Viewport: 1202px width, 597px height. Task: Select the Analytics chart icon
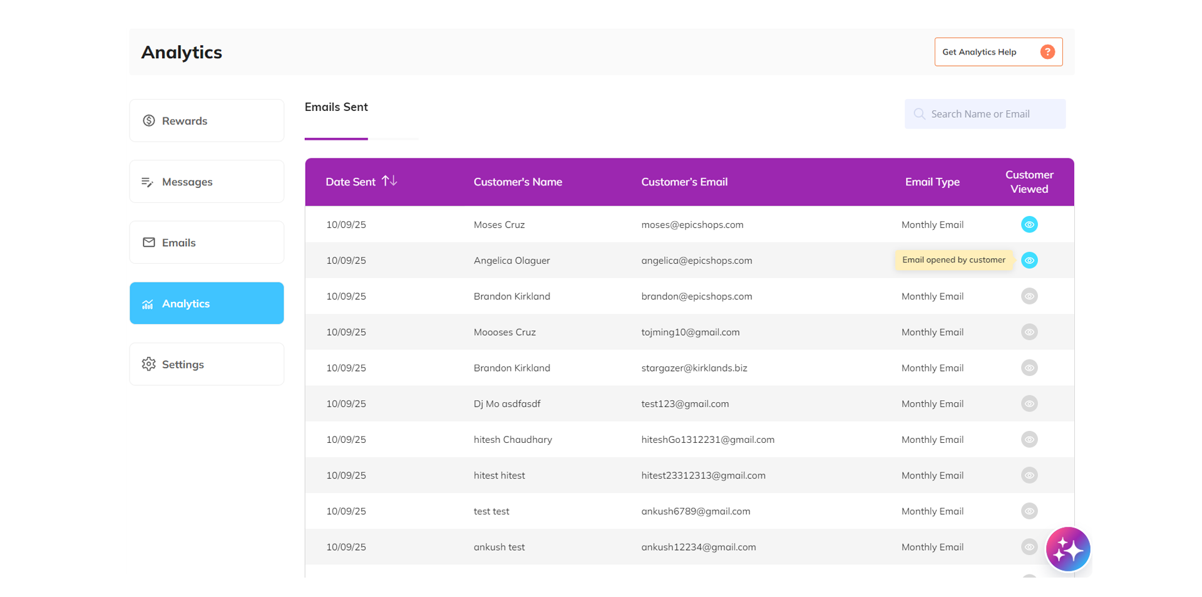click(x=148, y=303)
